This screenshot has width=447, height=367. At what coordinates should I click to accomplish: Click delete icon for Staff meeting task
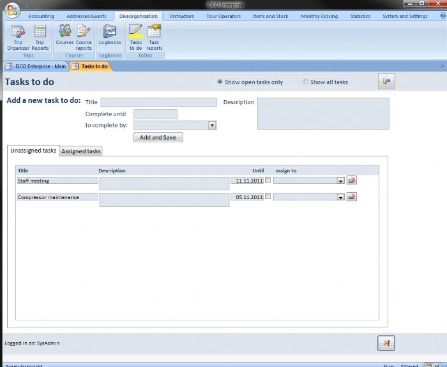click(351, 181)
